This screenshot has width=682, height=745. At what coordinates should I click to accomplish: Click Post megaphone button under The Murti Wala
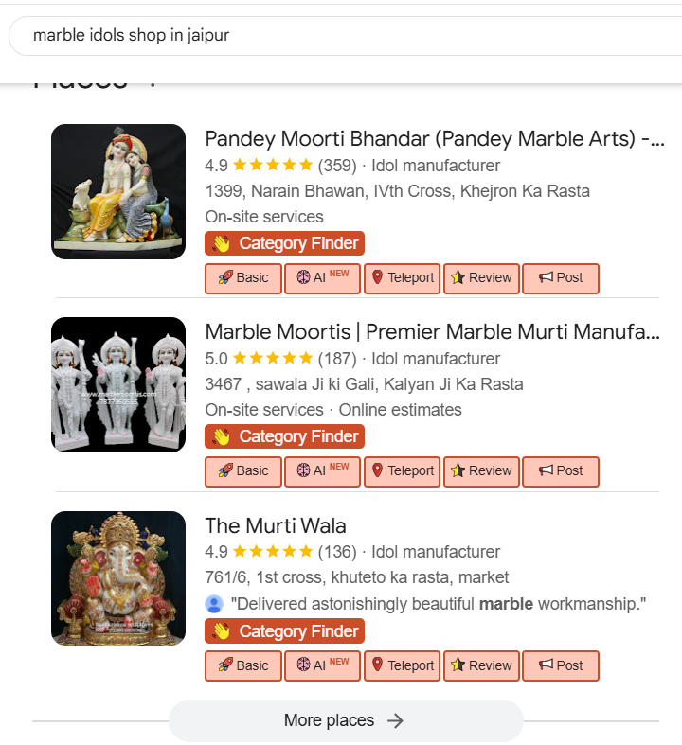[561, 666]
